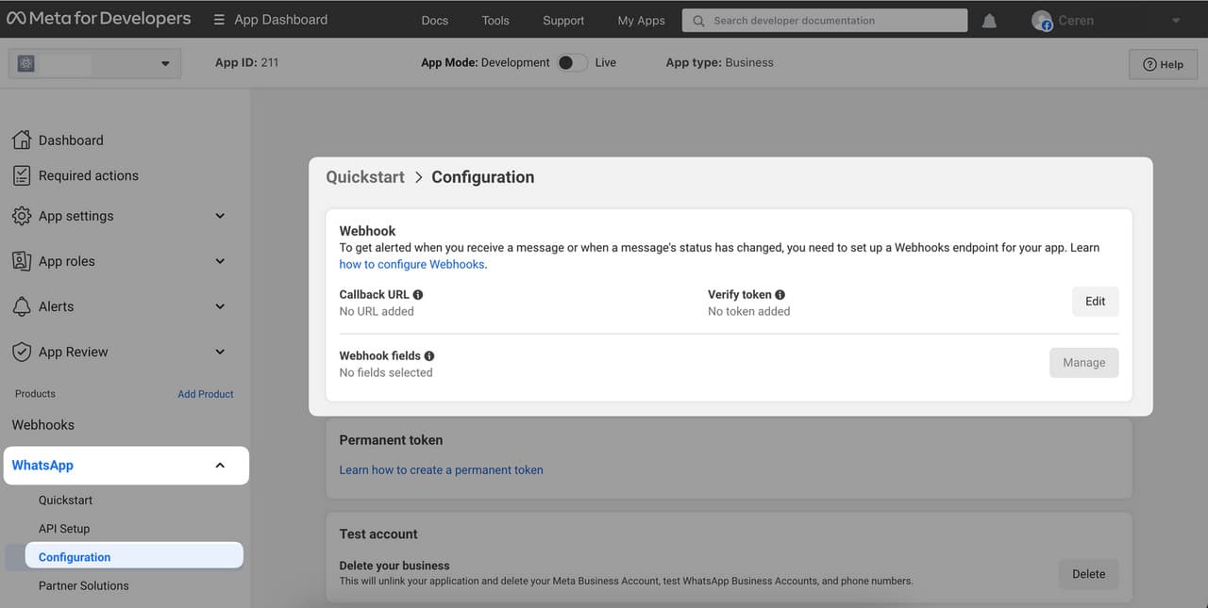Click the App Review shield icon

click(21, 352)
